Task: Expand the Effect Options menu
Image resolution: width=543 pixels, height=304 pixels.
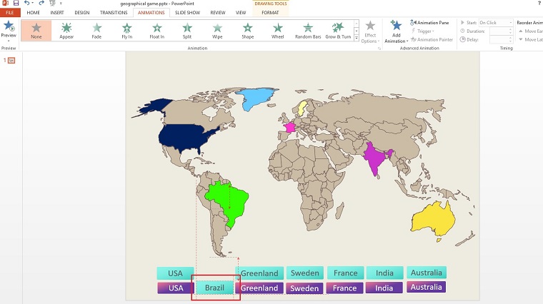Action: point(370,32)
